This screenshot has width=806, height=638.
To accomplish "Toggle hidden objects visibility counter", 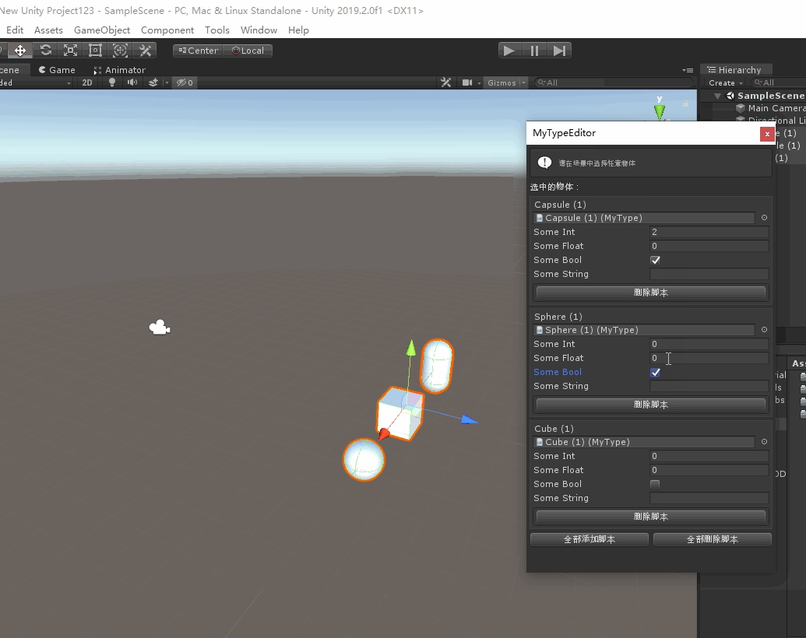I will (x=185, y=82).
